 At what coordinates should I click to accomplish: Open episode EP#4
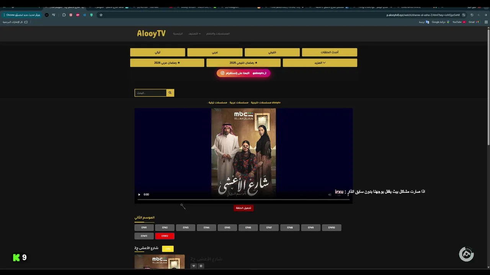point(206,228)
